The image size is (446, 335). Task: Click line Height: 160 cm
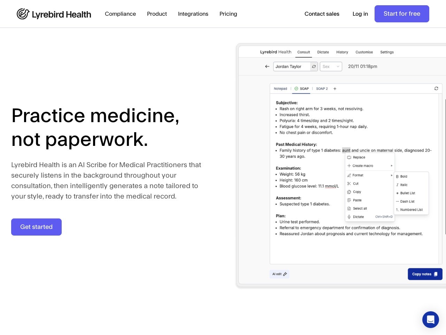tap(293, 180)
